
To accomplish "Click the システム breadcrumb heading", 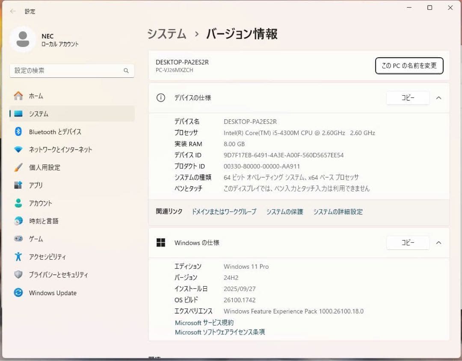I will click(167, 34).
